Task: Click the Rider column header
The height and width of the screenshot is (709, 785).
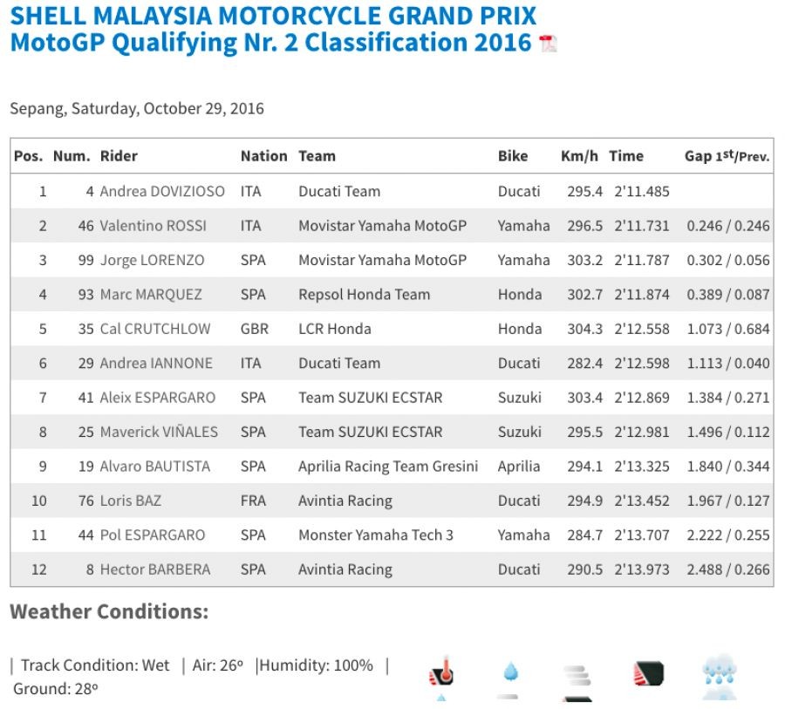Action: coord(119,156)
